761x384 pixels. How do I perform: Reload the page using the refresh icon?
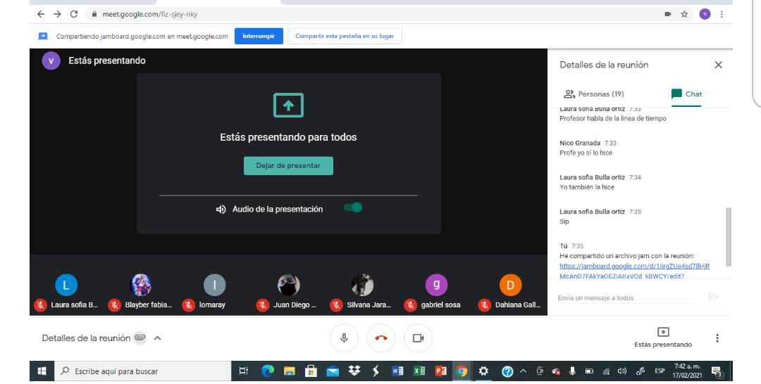coord(73,14)
